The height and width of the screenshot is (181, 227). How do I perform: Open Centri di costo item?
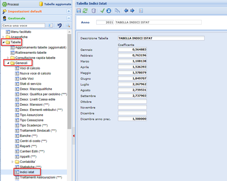tap(31, 141)
